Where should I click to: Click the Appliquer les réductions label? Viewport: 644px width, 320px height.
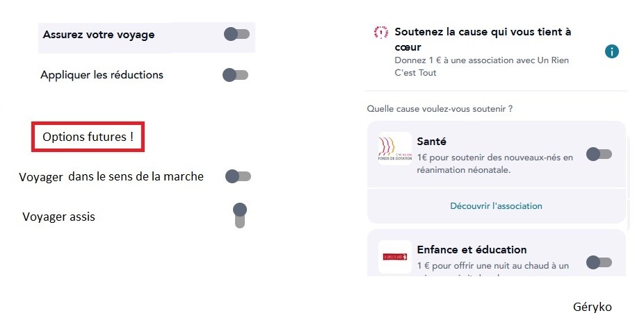click(x=102, y=75)
